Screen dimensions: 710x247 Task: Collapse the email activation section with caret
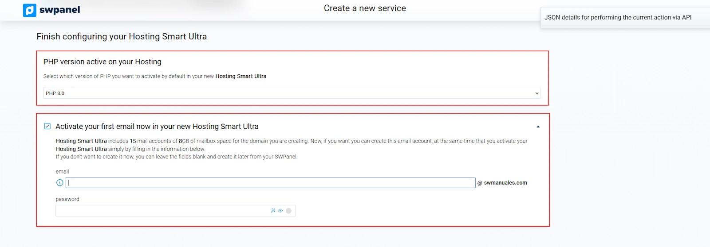point(538,127)
